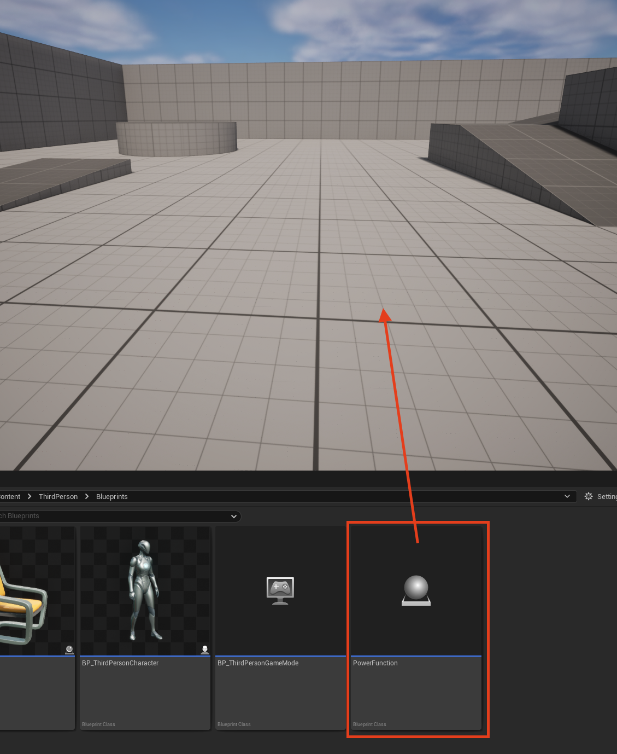Click Blueprint Class text under PowerFunction
The width and height of the screenshot is (617, 754).
[x=369, y=724]
